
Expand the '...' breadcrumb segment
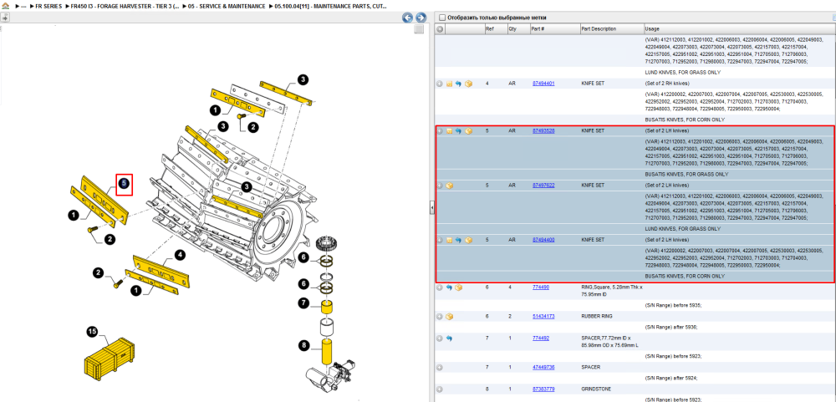pos(22,6)
